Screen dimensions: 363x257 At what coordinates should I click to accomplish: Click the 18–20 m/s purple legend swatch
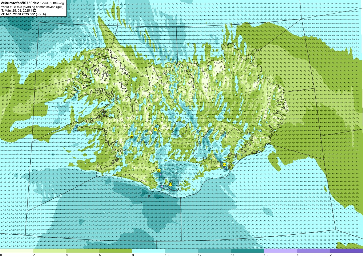coord(313,251)
